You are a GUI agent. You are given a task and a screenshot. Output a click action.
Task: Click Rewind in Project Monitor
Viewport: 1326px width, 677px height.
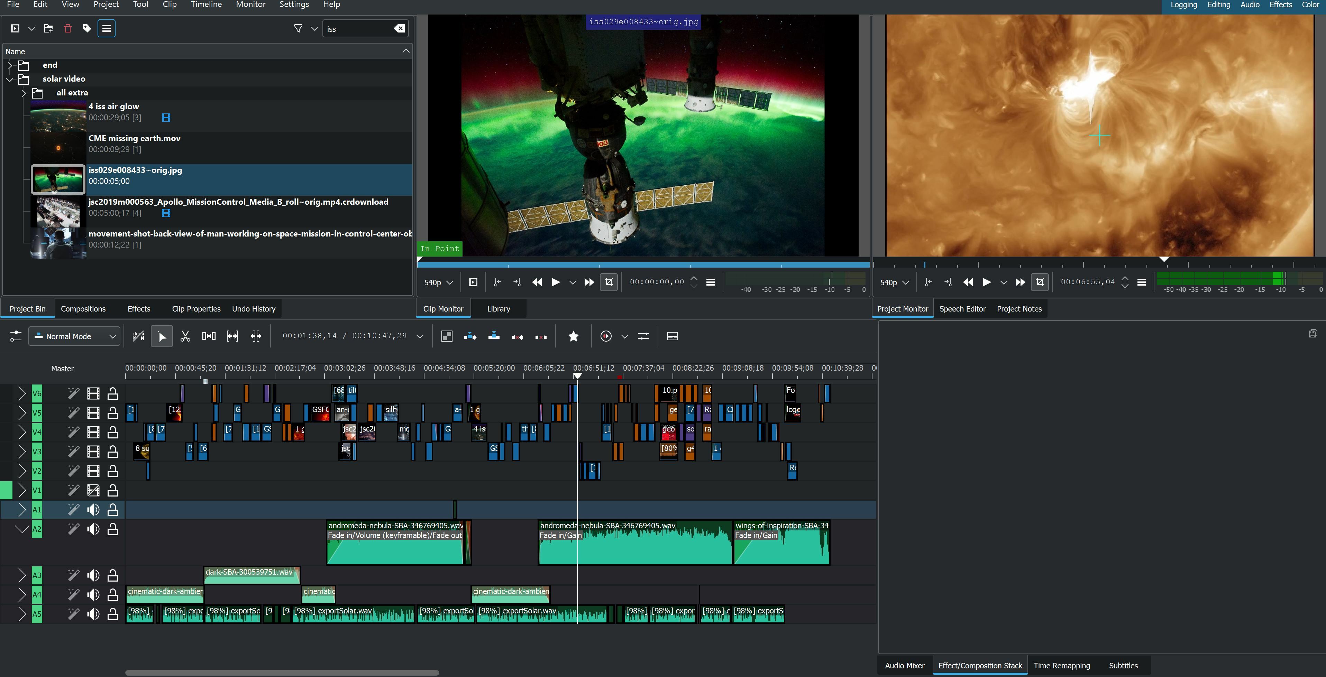click(x=968, y=282)
